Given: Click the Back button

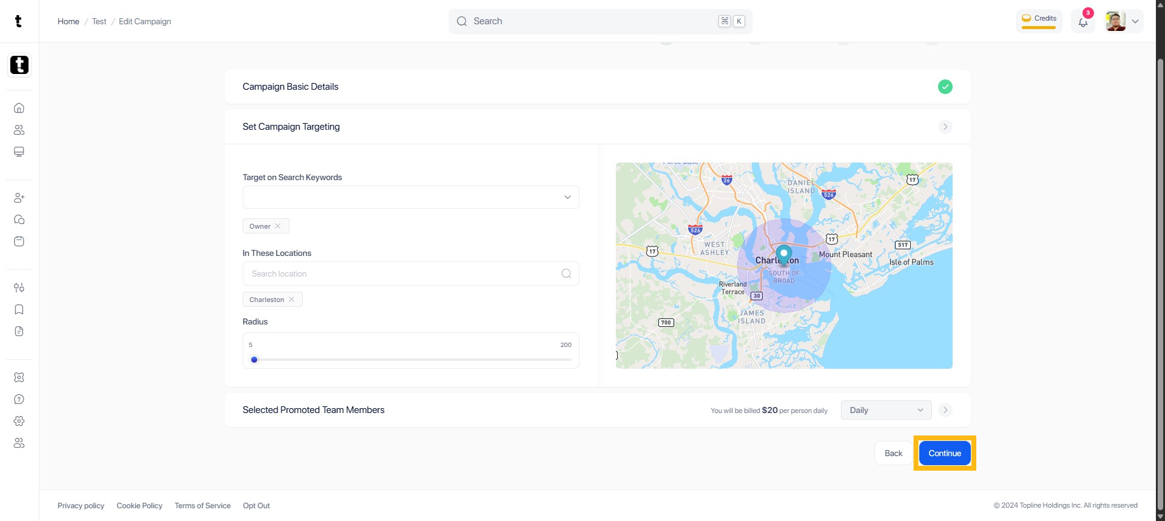Looking at the screenshot, I should click(x=893, y=453).
